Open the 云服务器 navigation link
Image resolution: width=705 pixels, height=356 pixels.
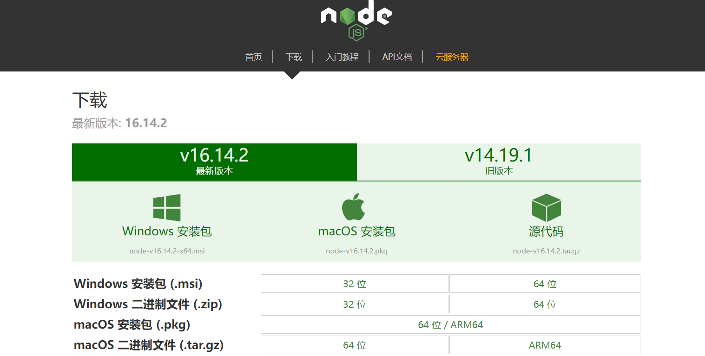click(x=452, y=57)
